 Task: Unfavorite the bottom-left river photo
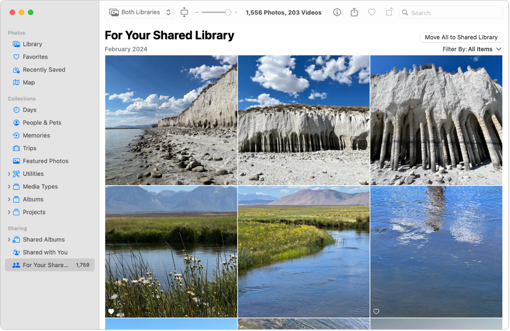pyautogui.click(x=111, y=311)
